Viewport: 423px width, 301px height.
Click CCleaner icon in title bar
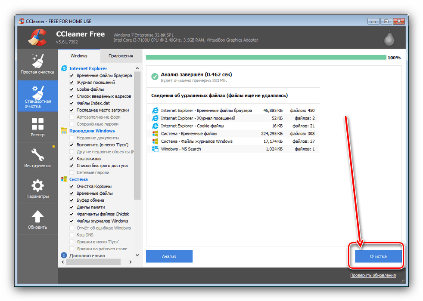point(22,21)
